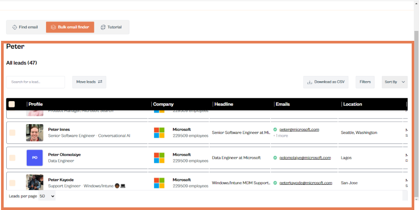Click the Lagos location cell

346,158
